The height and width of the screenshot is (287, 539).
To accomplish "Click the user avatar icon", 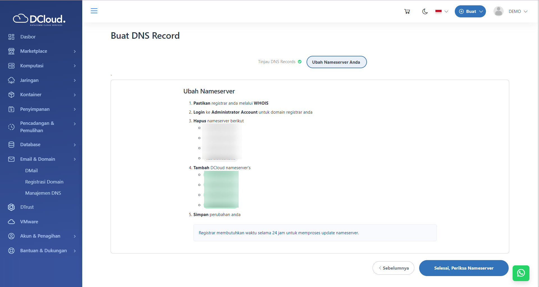I will tap(498, 12).
